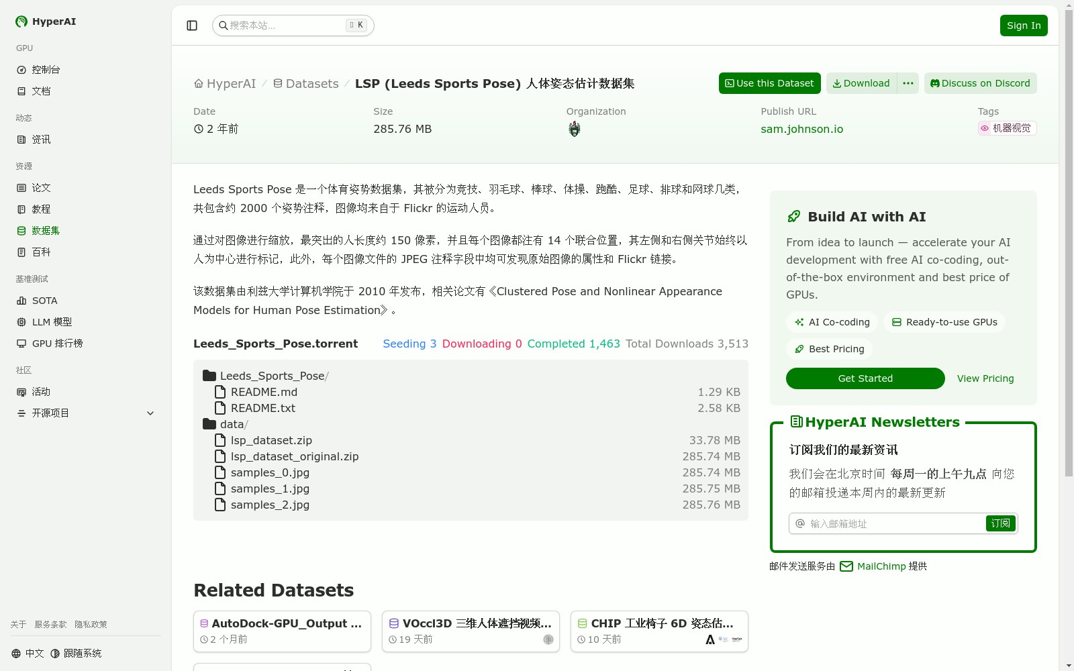Image resolution: width=1074 pixels, height=671 pixels.
Task: Click samples_1.jpg file icon
Action: (220, 488)
